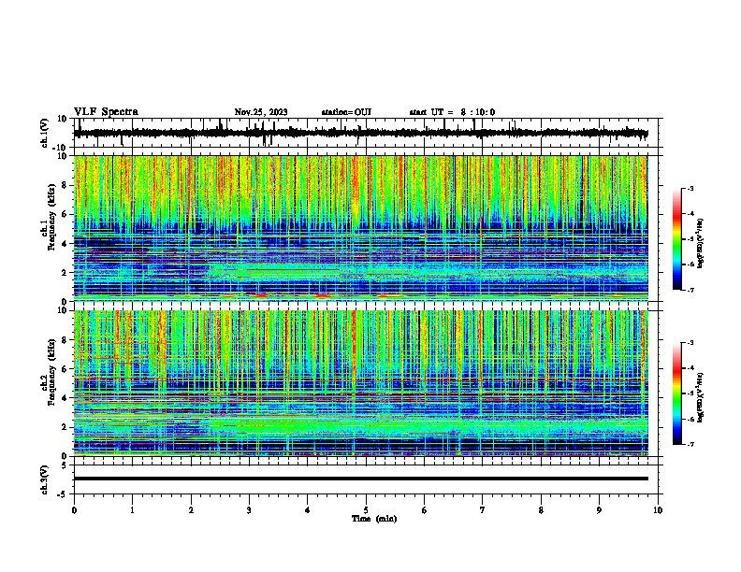Click the ch.2 color bar log(PSD) unit label
Image resolution: width=741 pixels, height=572 pixels.
coord(701,397)
